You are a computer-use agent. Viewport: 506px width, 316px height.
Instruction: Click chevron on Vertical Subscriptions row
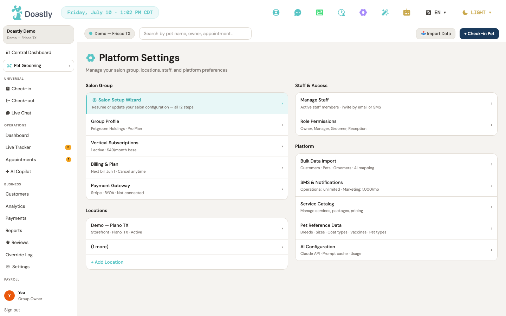point(282,146)
